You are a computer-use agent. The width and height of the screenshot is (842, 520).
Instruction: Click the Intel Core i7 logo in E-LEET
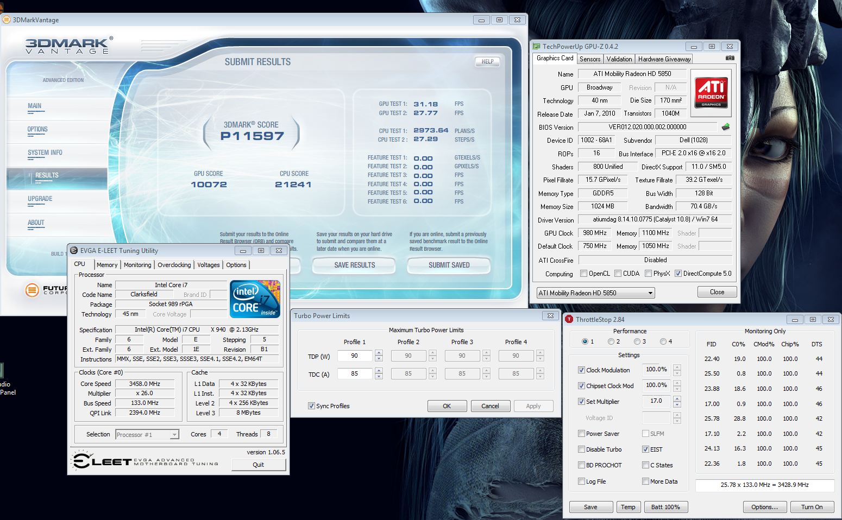(255, 299)
